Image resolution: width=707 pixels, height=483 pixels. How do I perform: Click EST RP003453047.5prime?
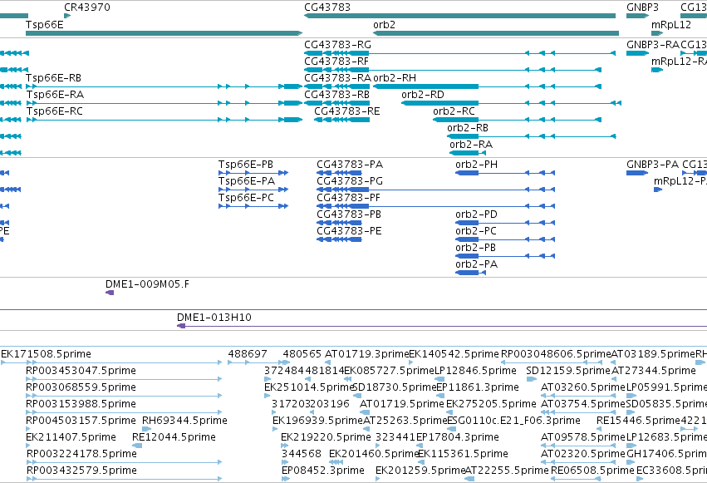tap(124, 379)
